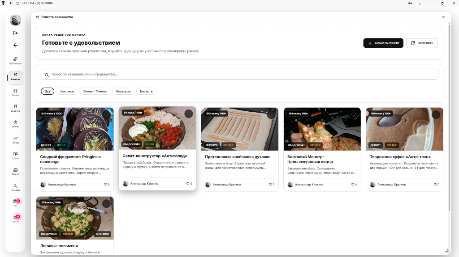Open the user profile avatar in sidebar
This screenshot has width=459, height=257.
(x=15, y=20)
